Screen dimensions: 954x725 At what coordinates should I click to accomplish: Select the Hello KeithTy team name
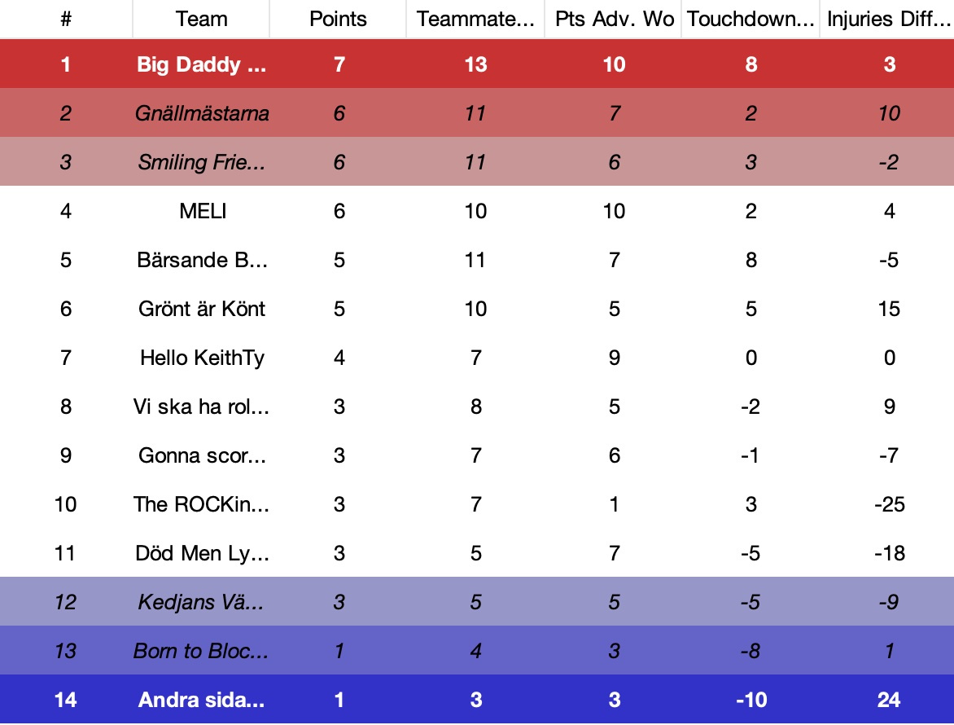coord(201,358)
